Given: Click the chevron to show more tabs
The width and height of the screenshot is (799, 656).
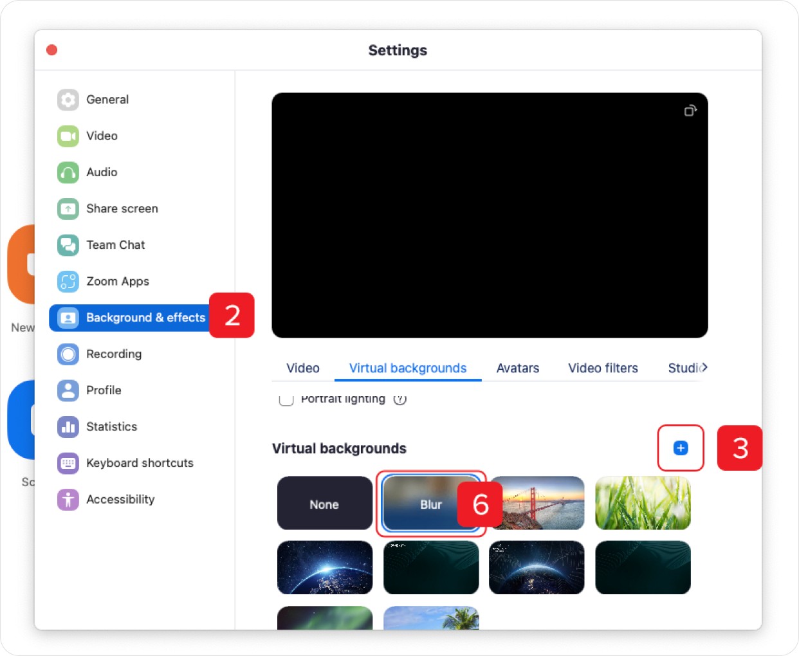Looking at the screenshot, I should pos(704,367).
